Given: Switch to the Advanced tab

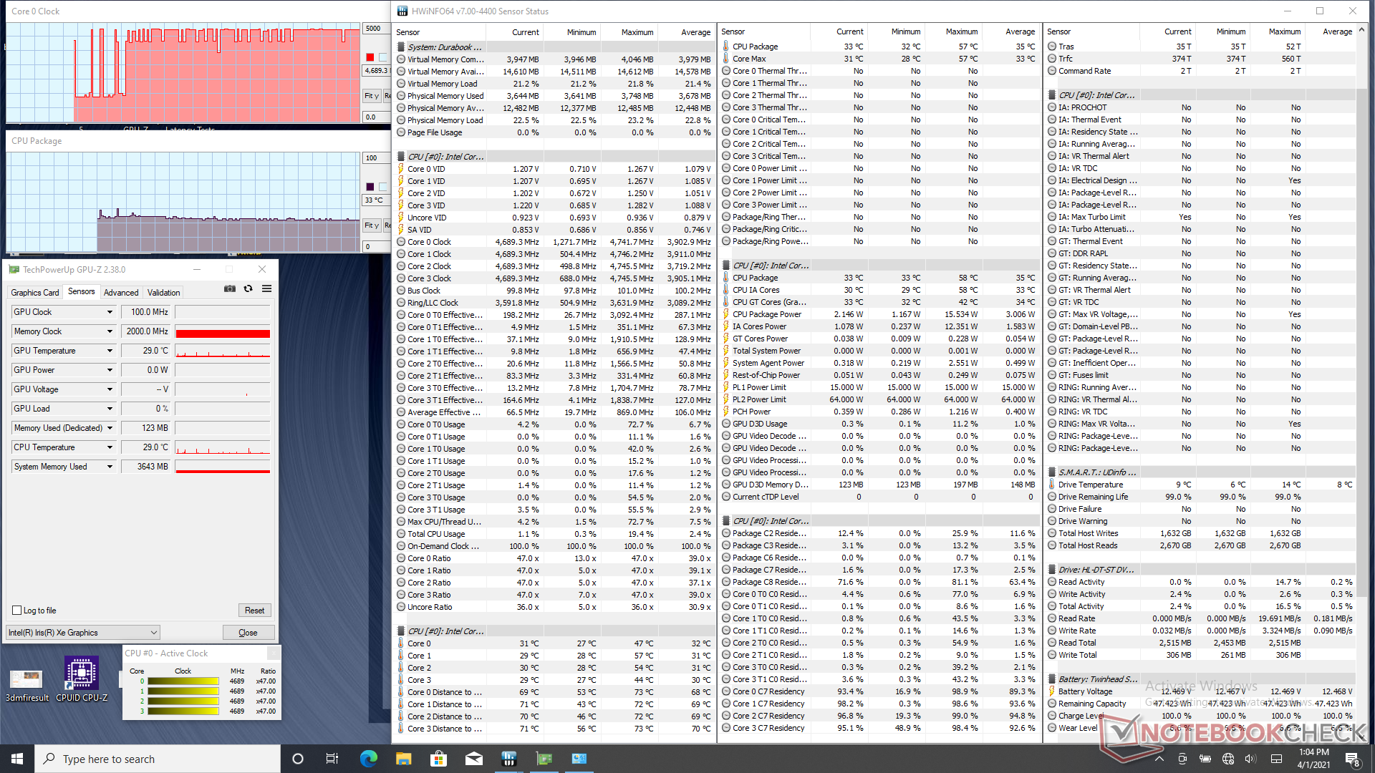Looking at the screenshot, I should pyautogui.click(x=121, y=292).
